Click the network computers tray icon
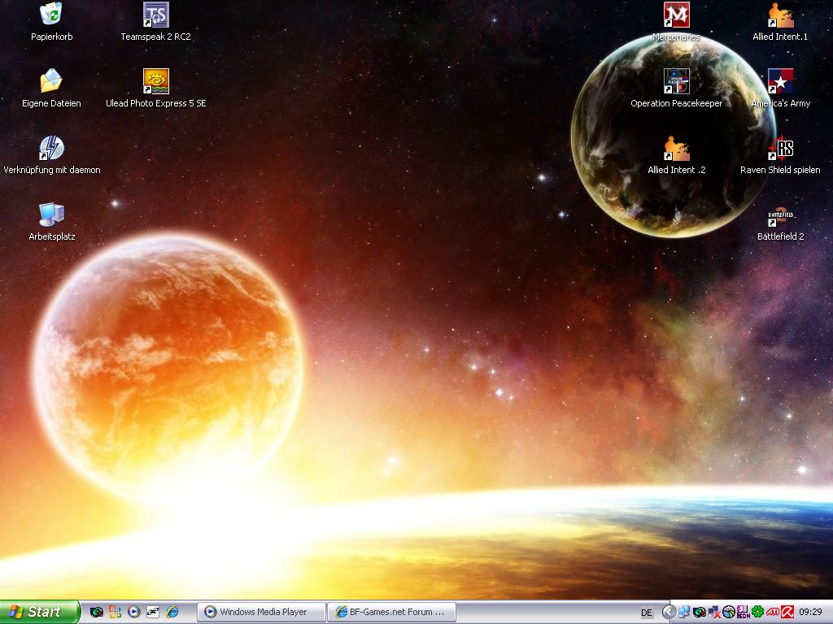This screenshot has height=624, width=833. click(x=684, y=613)
